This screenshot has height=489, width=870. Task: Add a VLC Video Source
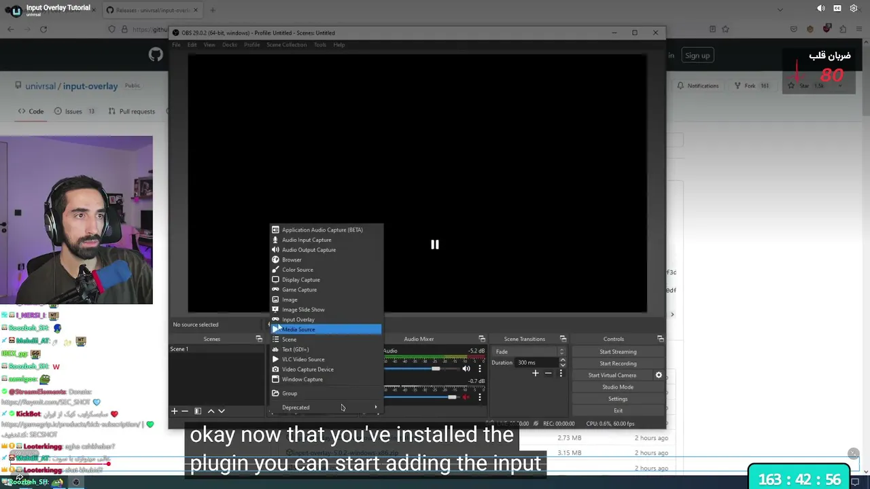pos(326,359)
